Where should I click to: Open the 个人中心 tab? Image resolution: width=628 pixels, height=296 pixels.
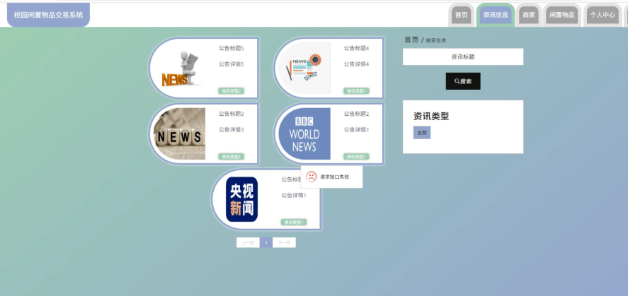click(x=603, y=15)
